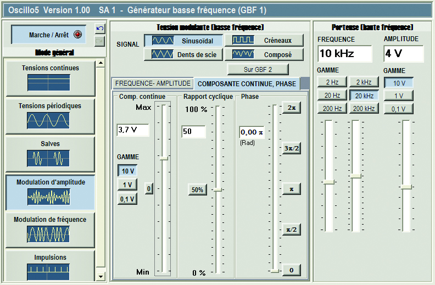Click the carrier FREQUENCE field 10 kHz
The width and height of the screenshot is (435, 285).
[x=344, y=53]
